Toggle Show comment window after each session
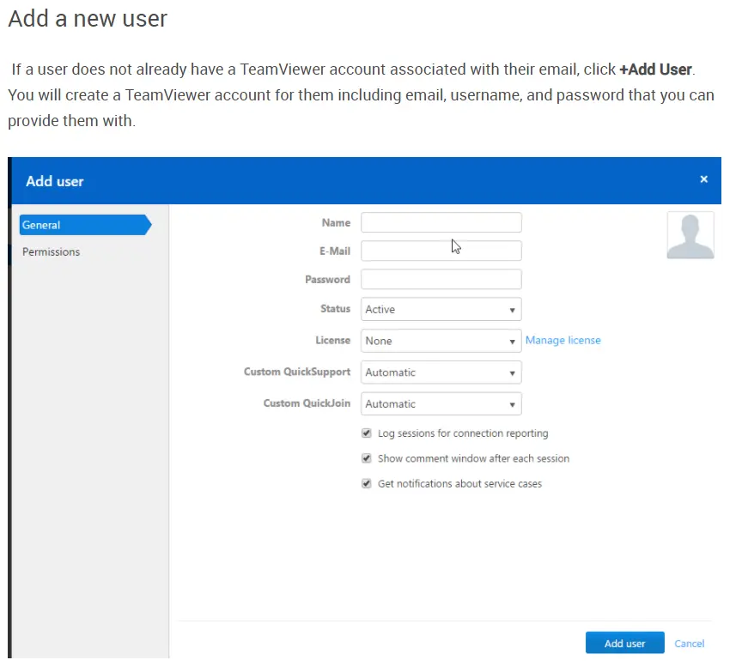Screen dimensions: 742x672 point(366,458)
